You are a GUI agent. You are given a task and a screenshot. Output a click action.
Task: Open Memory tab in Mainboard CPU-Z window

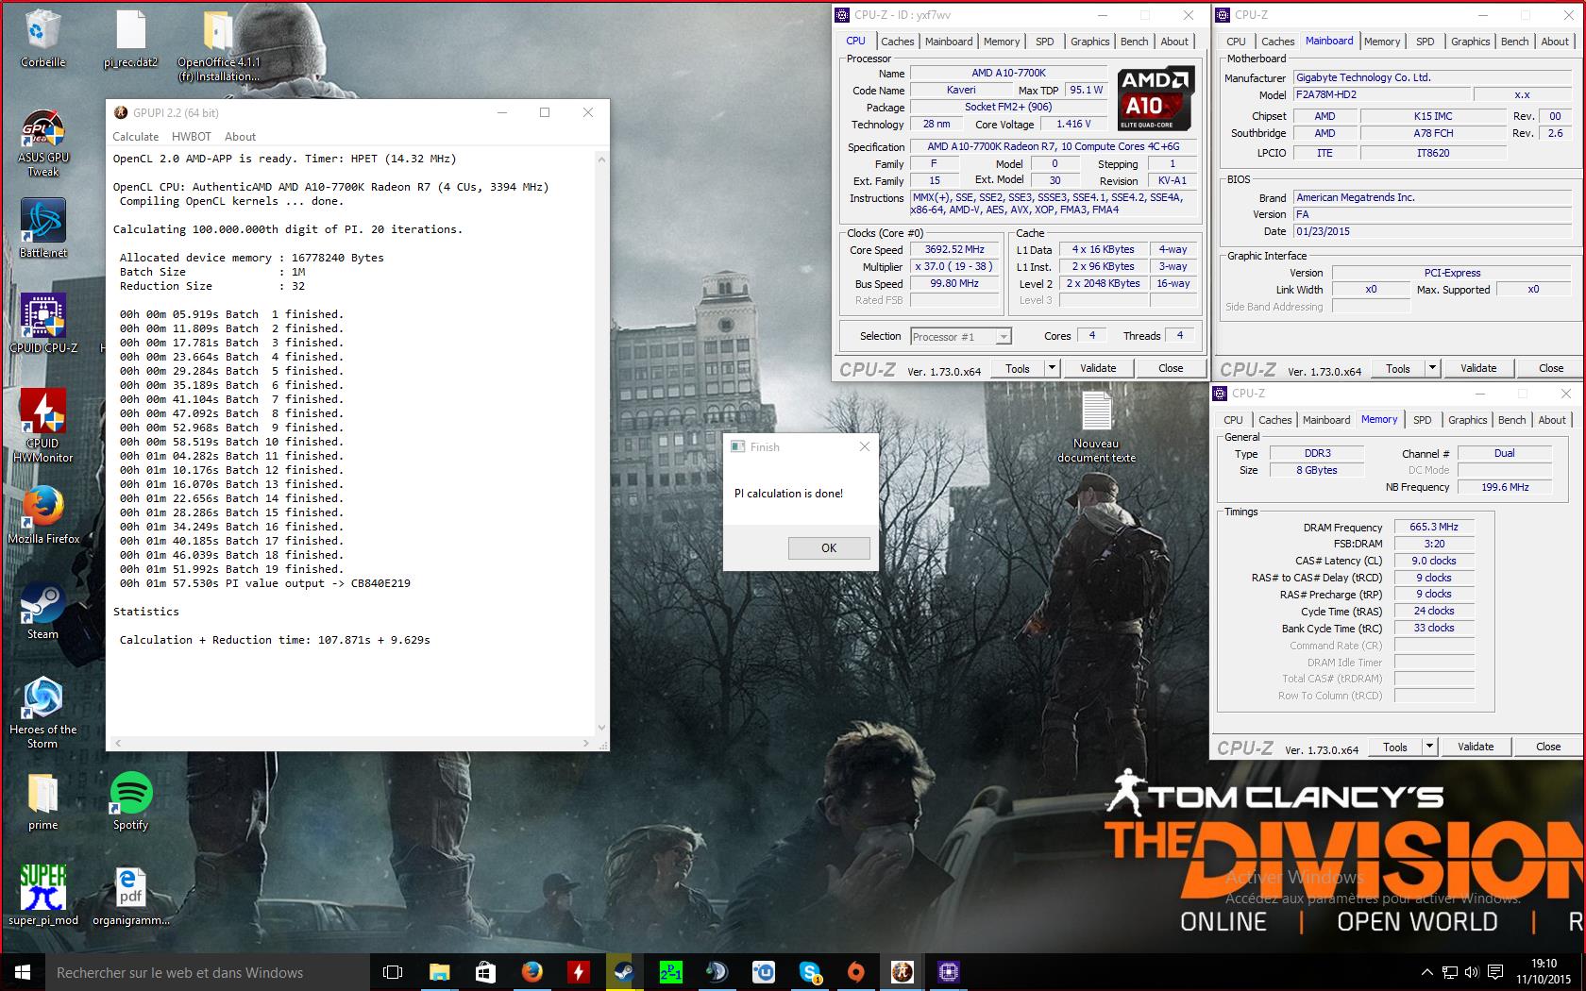point(1381,42)
